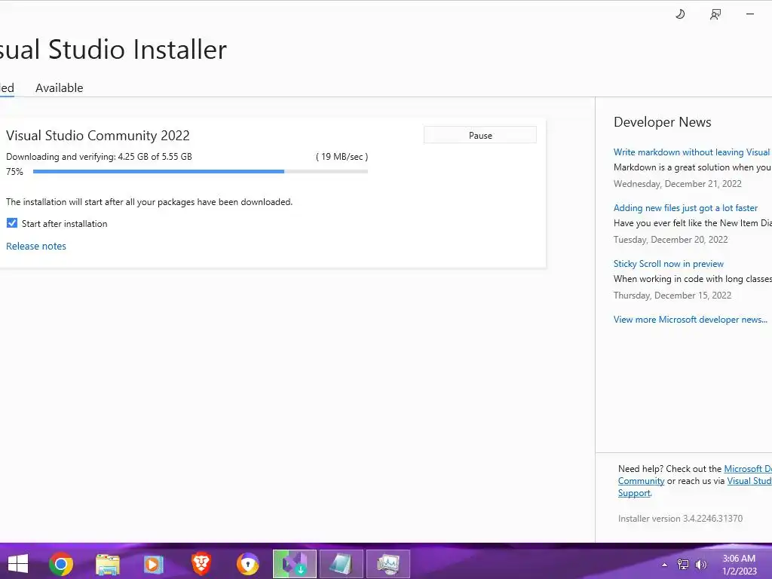The width and height of the screenshot is (772, 579).
Task: Open the Windows Start menu
Action: (18, 564)
